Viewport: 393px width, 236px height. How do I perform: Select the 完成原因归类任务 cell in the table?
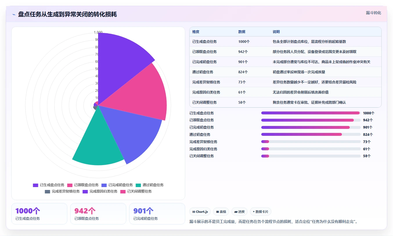(206, 92)
